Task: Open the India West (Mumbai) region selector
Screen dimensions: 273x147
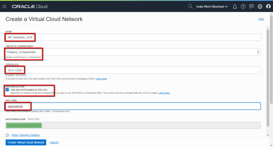Action: (212, 7)
